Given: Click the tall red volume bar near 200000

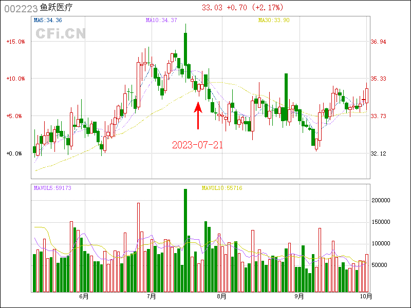Looking at the screenshot, I should click(138, 247).
